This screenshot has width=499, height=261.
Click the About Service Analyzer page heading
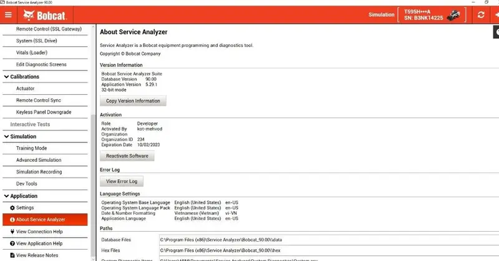133,32
